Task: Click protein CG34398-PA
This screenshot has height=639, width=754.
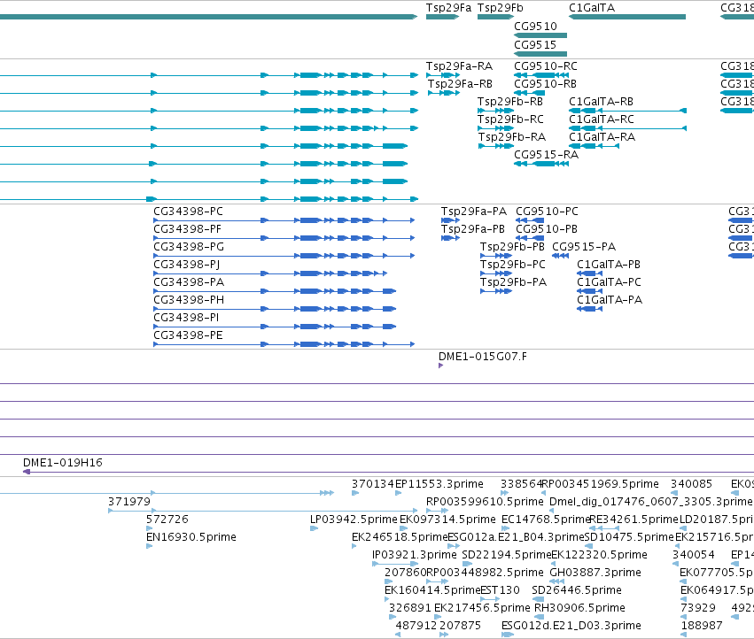Action: (x=189, y=282)
